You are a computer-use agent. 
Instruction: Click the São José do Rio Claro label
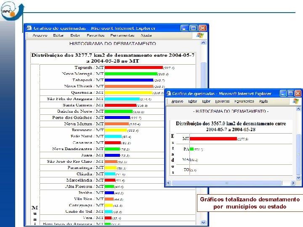click(75, 161)
